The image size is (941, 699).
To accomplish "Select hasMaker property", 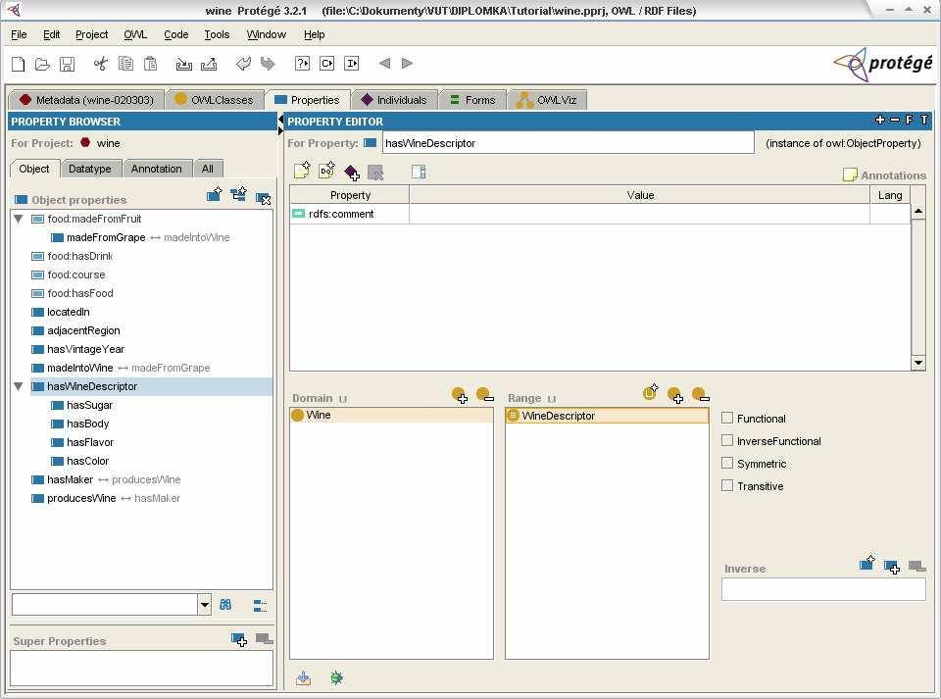I will coord(70,479).
